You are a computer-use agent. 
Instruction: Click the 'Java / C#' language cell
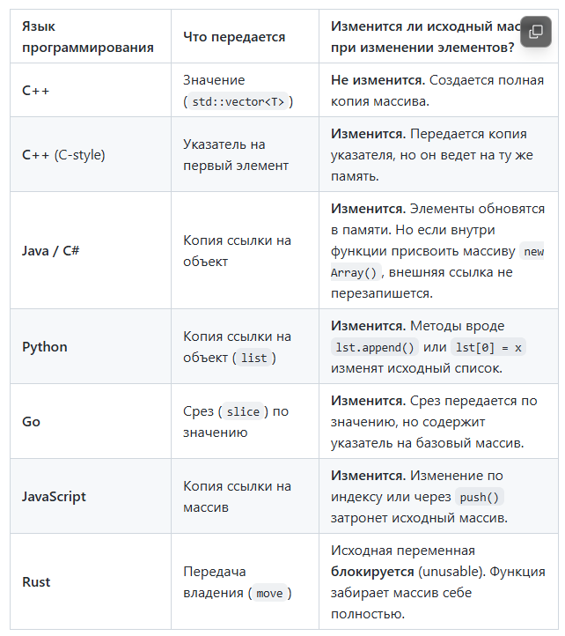[51, 251]
